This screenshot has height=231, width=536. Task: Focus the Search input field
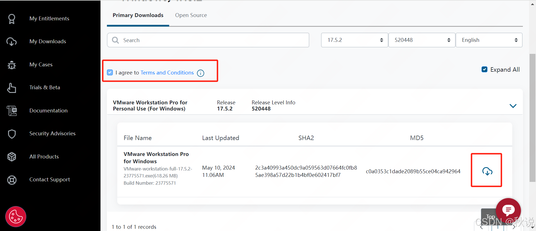[208, 40]
